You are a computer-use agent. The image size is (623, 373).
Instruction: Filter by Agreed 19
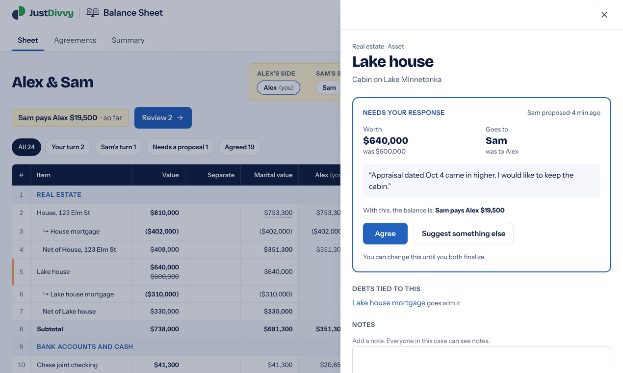pos(239,147)
